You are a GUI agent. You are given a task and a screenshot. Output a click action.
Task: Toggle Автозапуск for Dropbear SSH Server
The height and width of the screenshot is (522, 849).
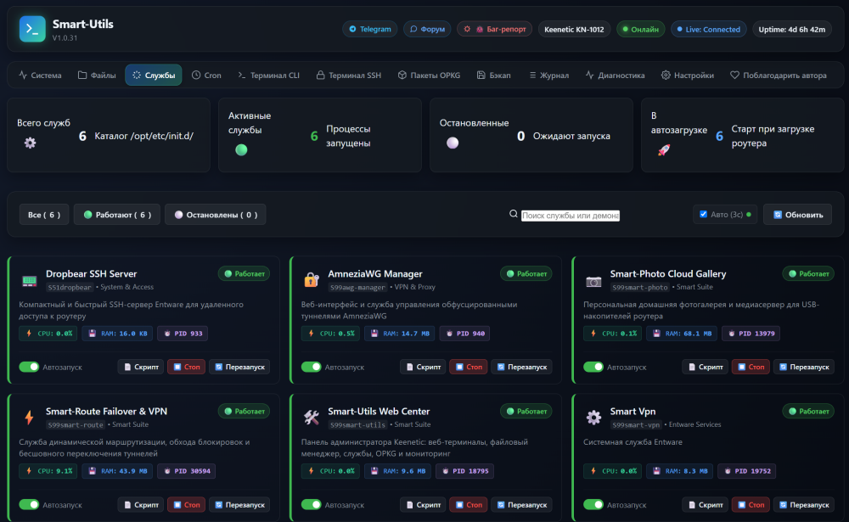tap(29, 367)
